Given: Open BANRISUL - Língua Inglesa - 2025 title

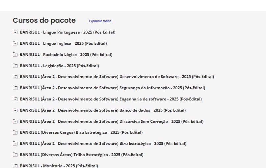Looking at the screenshot, I should (x=63, y=43).
